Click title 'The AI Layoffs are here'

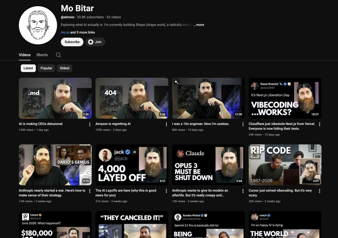pyautogui.click(x=126, y=193)
